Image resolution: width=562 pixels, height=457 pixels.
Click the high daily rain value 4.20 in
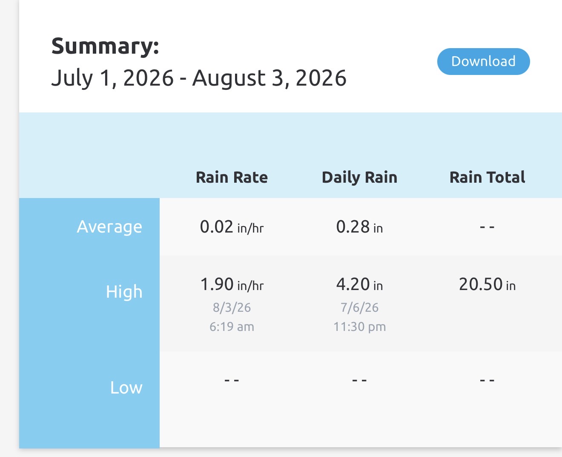(359, 285)
